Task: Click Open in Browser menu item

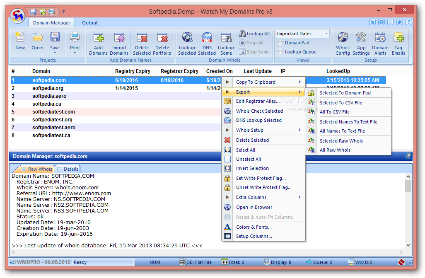Action: point(263,207)
